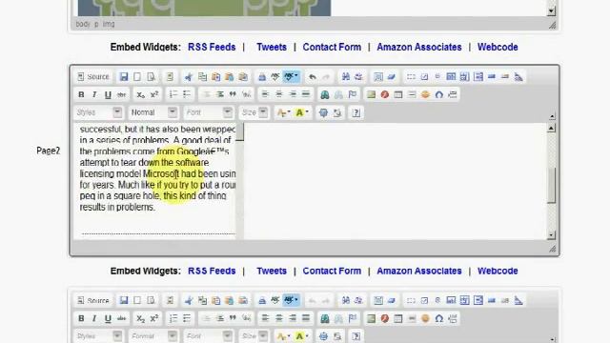Toggle Italic in the Page2 editor
The width and height of the screenshot is (610, 343).
[94, 94]
